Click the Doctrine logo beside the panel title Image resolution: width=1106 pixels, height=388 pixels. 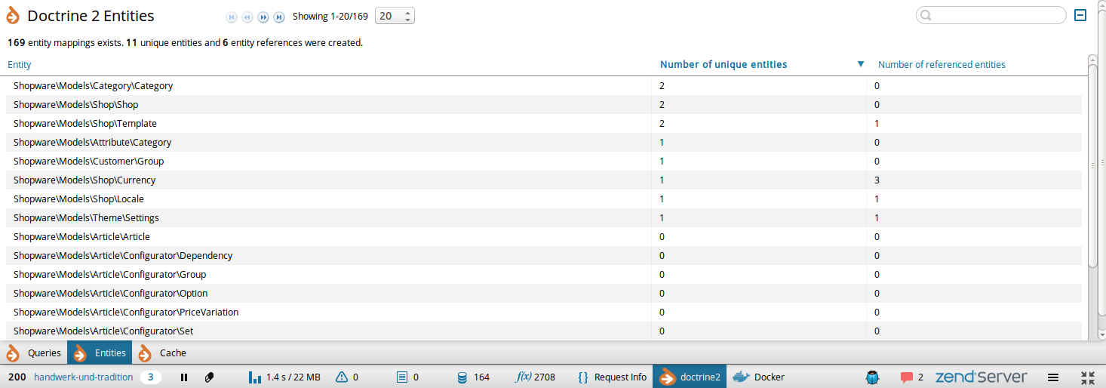pos(13,16)
